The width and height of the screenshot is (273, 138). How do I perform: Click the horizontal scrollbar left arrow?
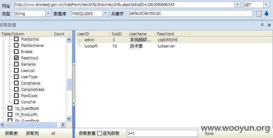[x=2, y=124]
